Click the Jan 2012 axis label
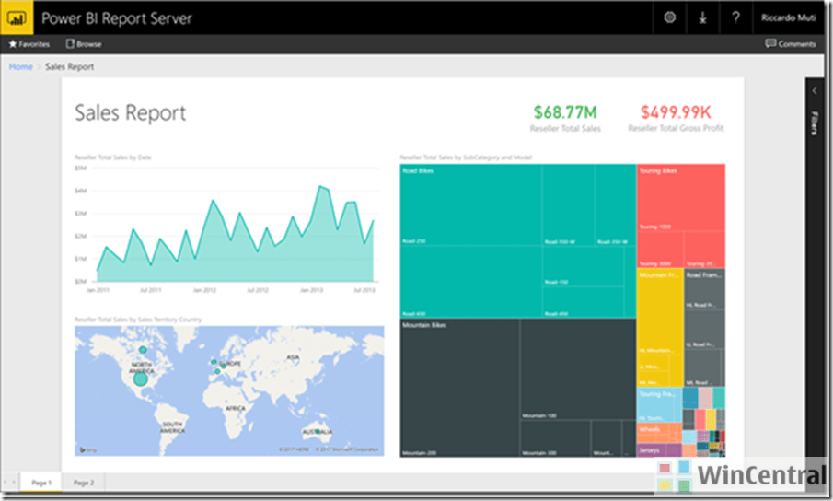Viewport: 833px width, 501px height. (204, 290)
